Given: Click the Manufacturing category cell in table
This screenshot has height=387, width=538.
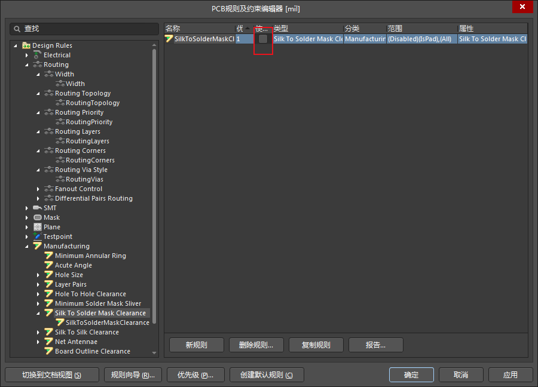Looking at the screenshot, I should point(365,39).
